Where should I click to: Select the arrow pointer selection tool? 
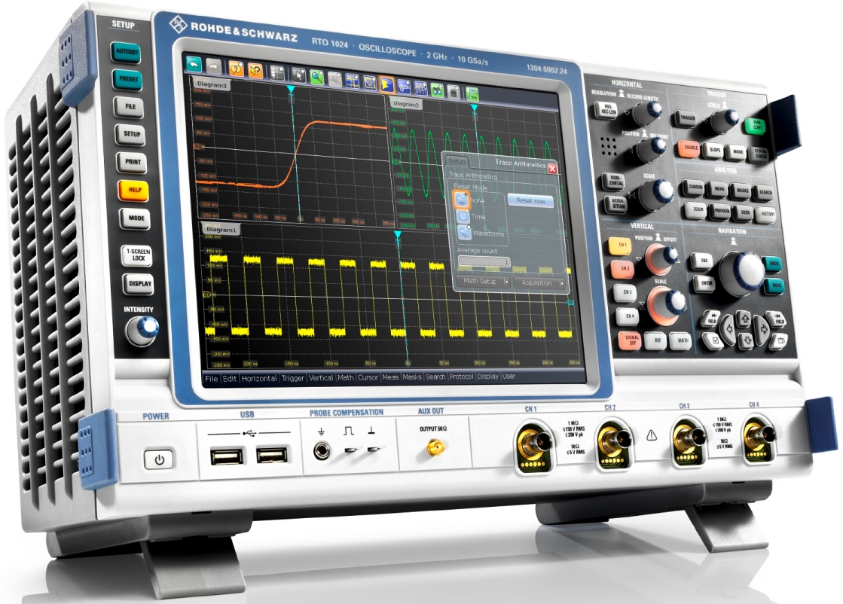pos(298,75)
